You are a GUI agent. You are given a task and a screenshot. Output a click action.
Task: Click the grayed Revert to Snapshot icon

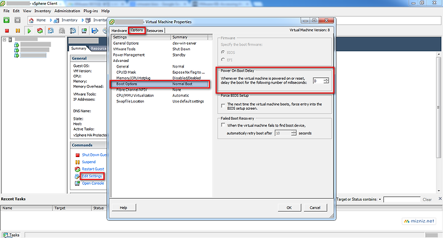pos(62,31)
